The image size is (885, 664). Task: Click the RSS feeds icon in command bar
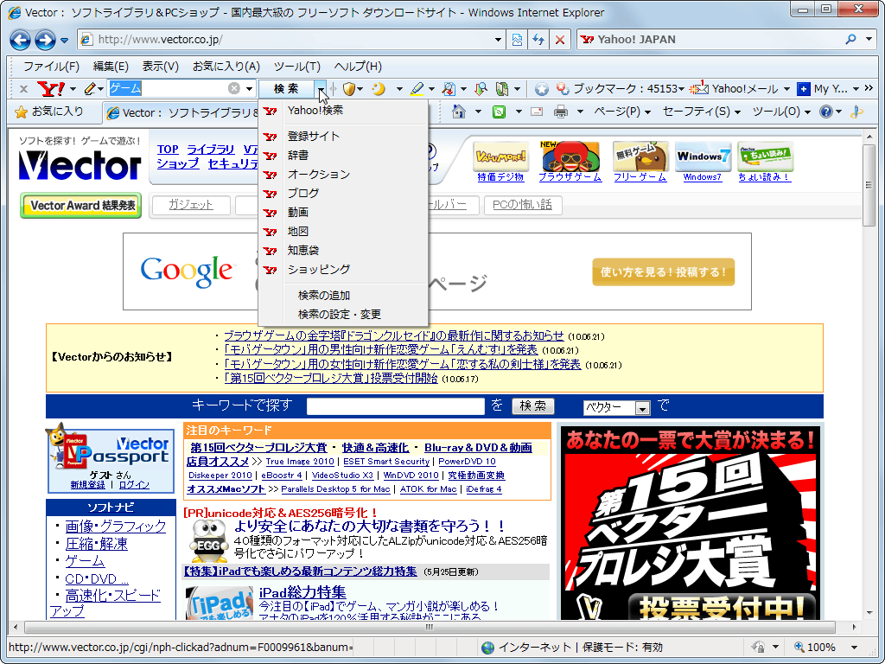coord(499,112)
